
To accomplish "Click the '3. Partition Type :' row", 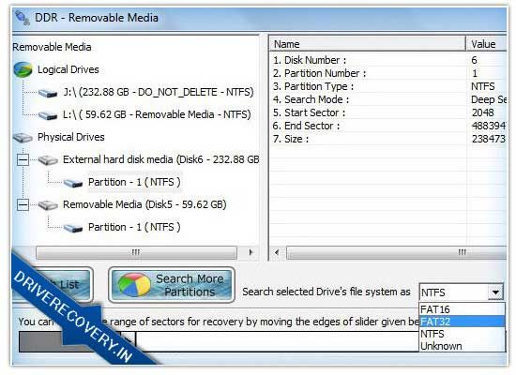I will (x=387, y=86).
